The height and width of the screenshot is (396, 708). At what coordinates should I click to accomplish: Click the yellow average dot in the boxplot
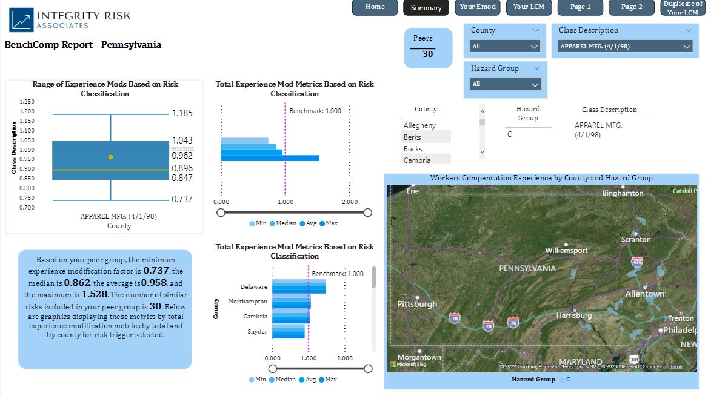(110, 157)
